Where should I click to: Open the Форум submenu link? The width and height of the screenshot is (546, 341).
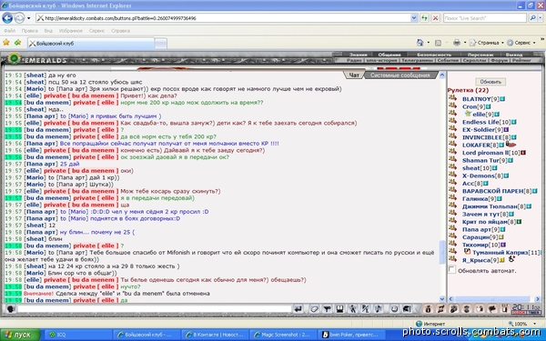499,60
